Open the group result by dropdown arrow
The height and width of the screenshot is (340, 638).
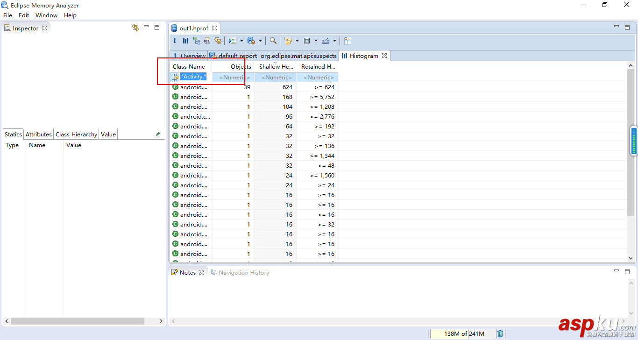(x=297, y=41)
